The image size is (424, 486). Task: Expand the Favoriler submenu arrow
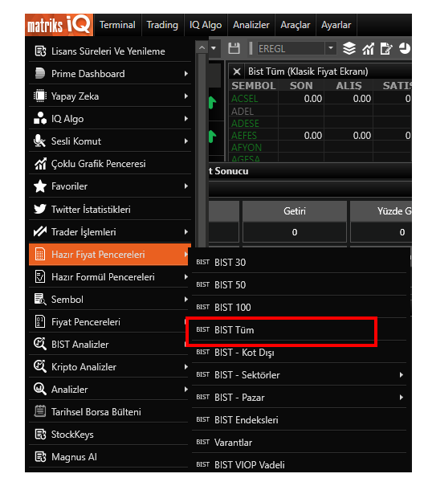186,186
